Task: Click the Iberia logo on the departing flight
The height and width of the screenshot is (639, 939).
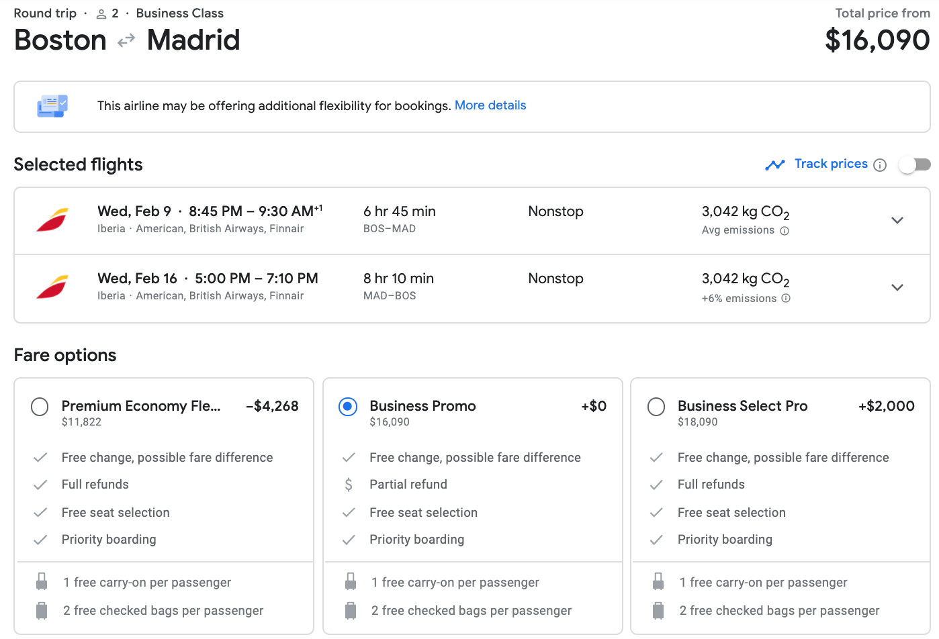Action: click(52, 219)
